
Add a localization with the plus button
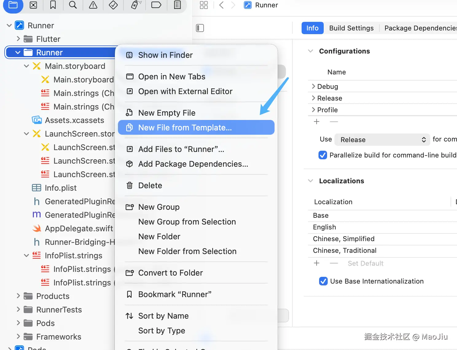click(317, 263)
